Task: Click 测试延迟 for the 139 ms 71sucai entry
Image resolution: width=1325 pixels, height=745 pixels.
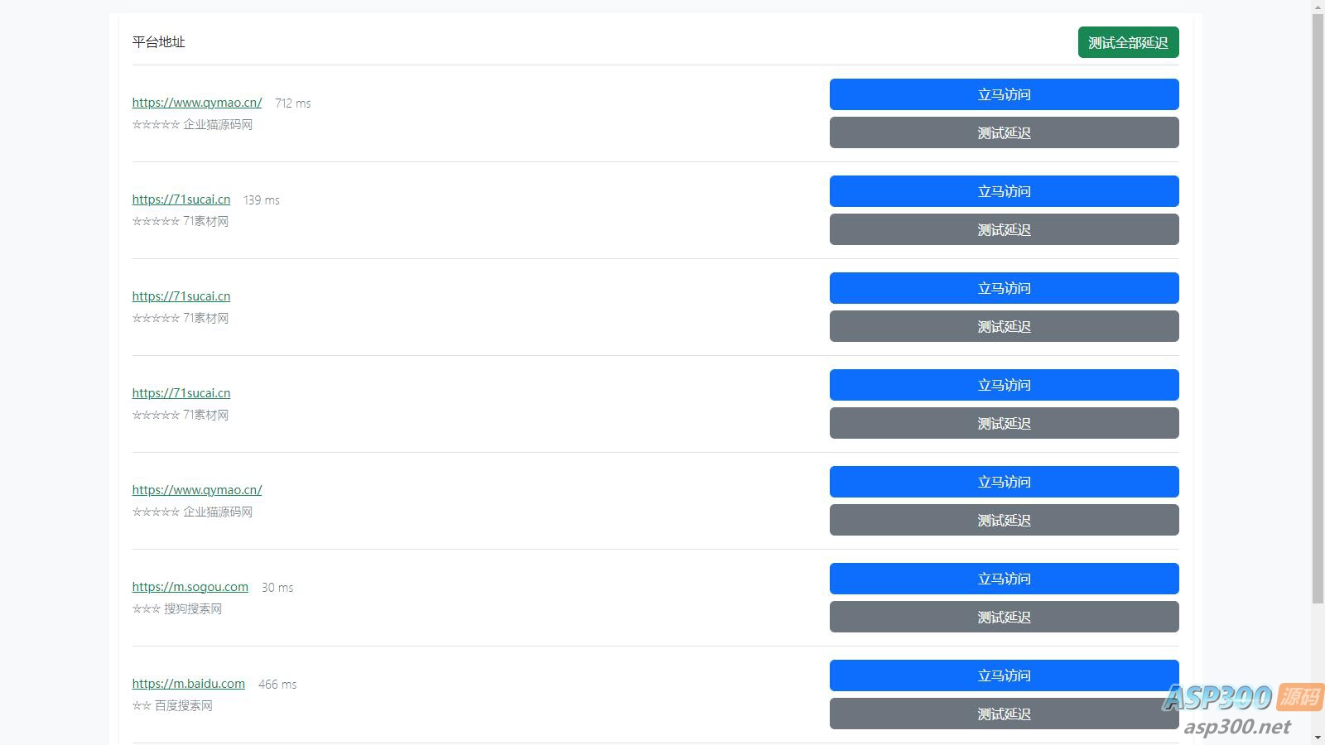Action: click(1004, 229)
